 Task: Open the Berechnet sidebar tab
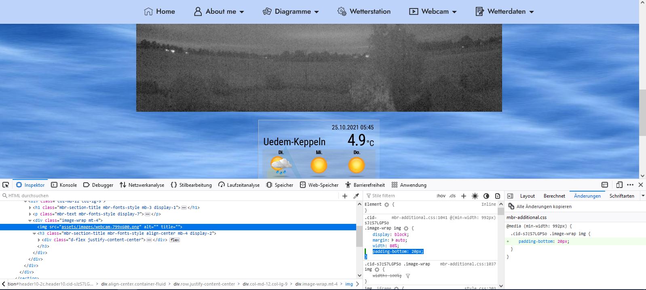554,196
